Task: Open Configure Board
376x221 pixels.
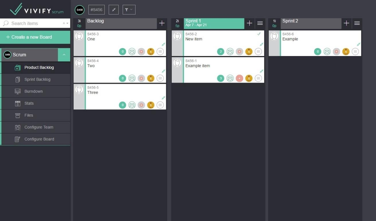Action: coord(36,139)
